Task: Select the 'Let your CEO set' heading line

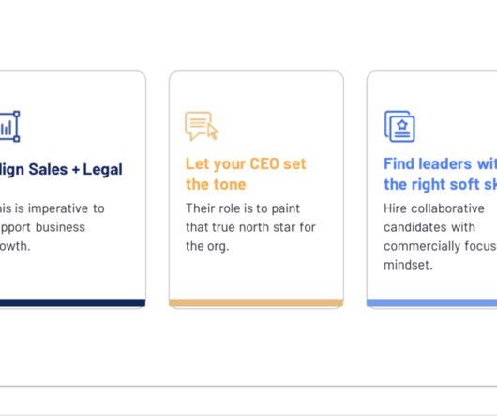Action: coord(246,164)
